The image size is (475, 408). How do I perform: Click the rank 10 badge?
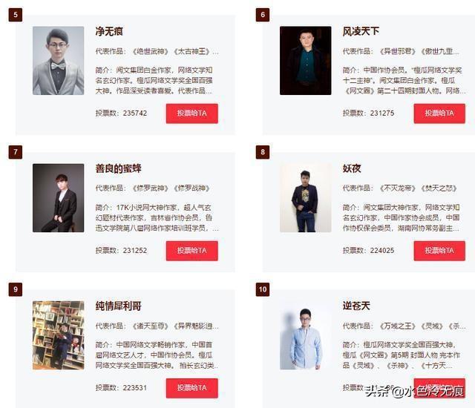click(x=263, y=289)
